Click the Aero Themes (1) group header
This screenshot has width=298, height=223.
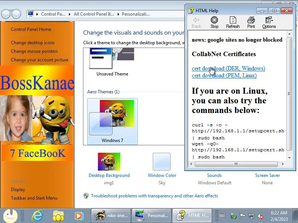[104, 92]
